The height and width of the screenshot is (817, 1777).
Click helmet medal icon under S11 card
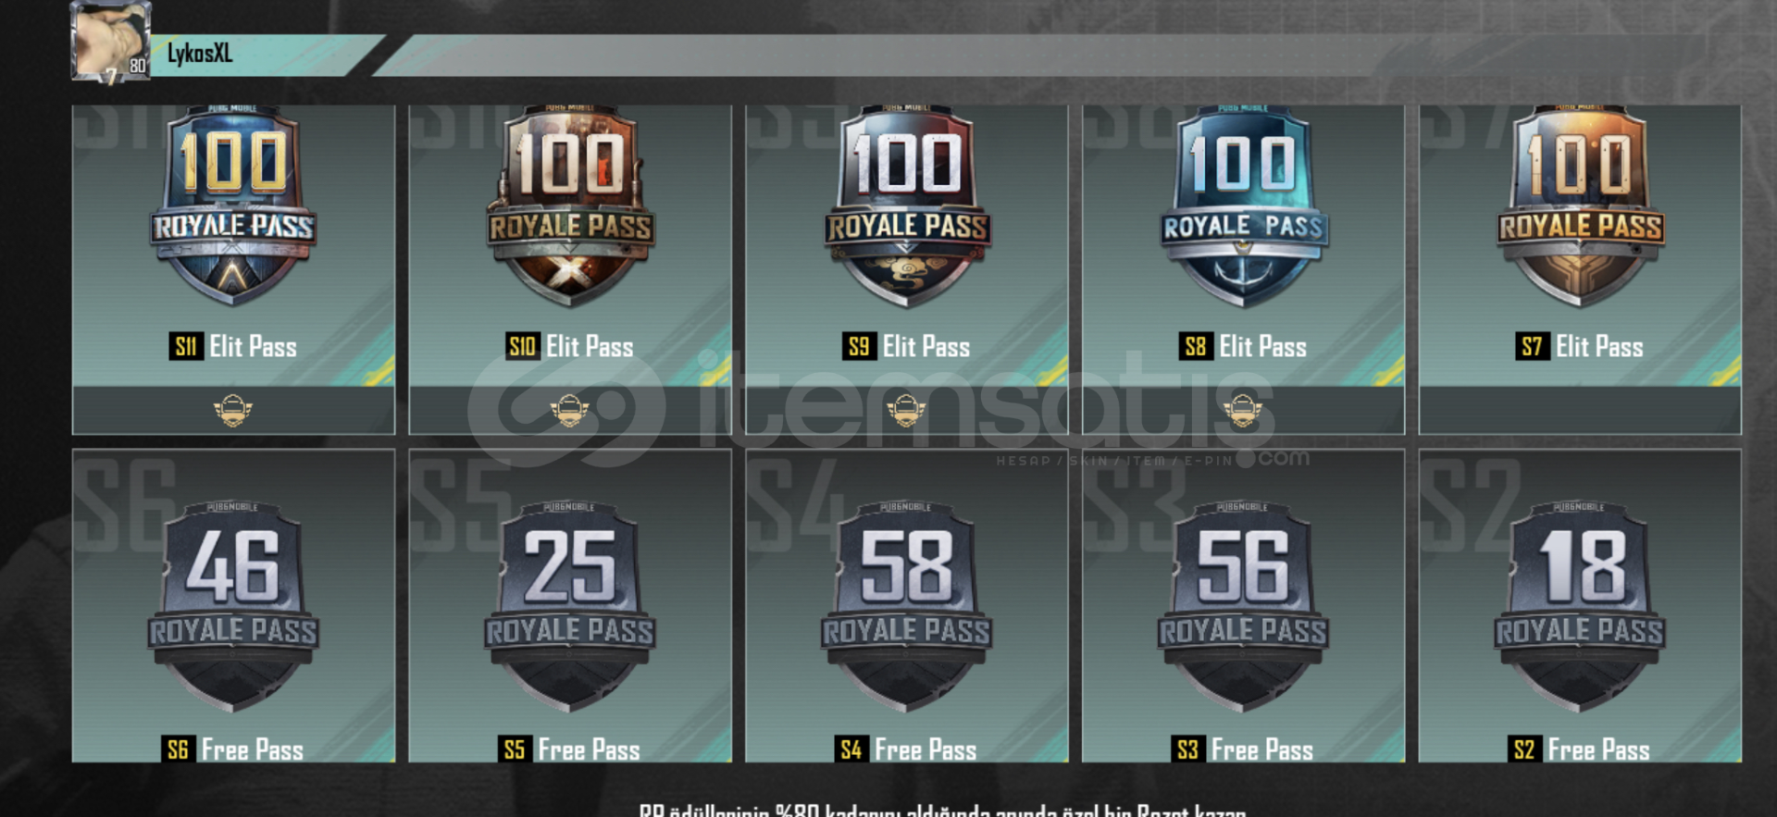tap(233, 409)
